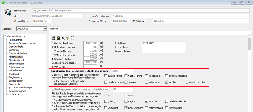The height and width of the screenshot is (112, 253).
Task: Open the Jagdjahr 2022/2023 dropdown
Action: 44,29
